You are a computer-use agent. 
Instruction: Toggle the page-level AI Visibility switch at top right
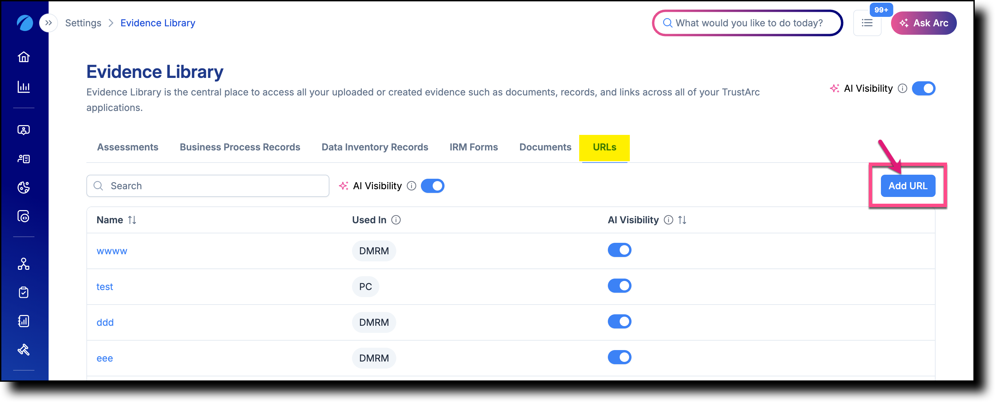coord(923,89)
